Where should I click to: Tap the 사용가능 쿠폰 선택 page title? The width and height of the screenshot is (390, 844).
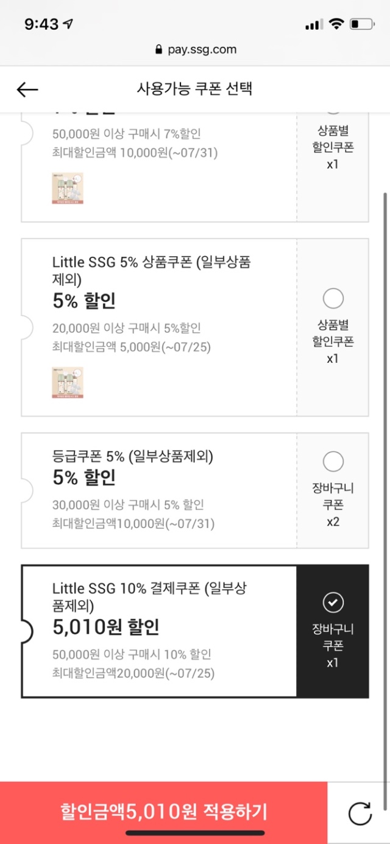tap(194, 89)
